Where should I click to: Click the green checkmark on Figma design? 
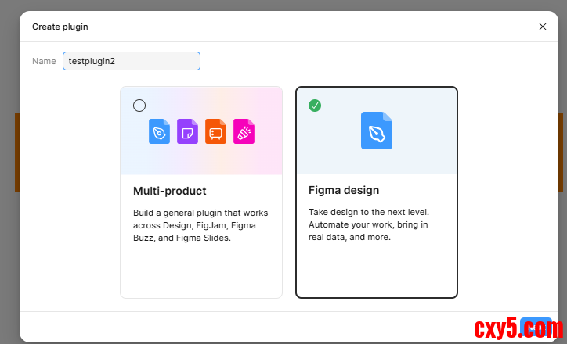point(315,106)
